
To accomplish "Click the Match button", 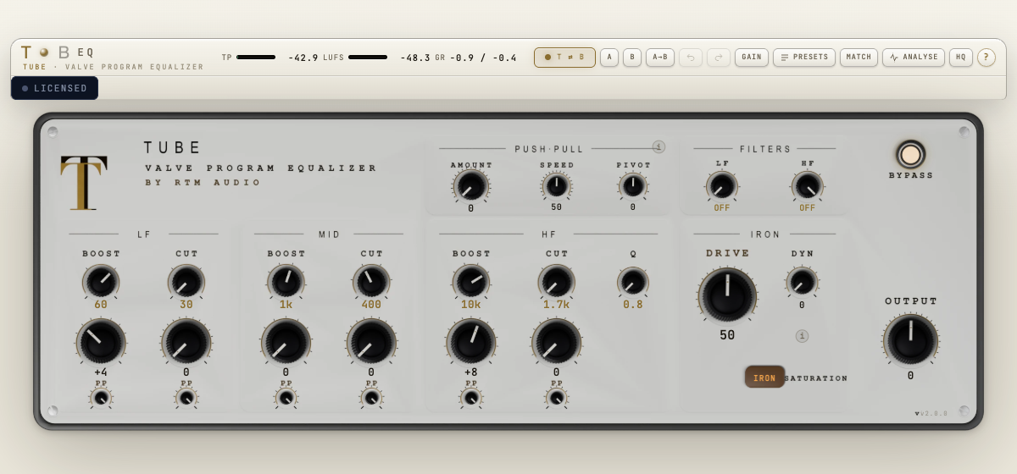I will pyautogui.click(x=859, y=58).
